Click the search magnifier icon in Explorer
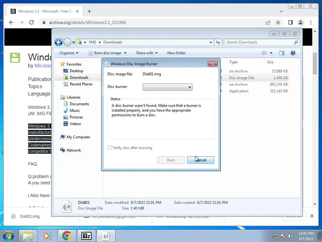This screenshot has height=242, width=322. tap(296, 42)
